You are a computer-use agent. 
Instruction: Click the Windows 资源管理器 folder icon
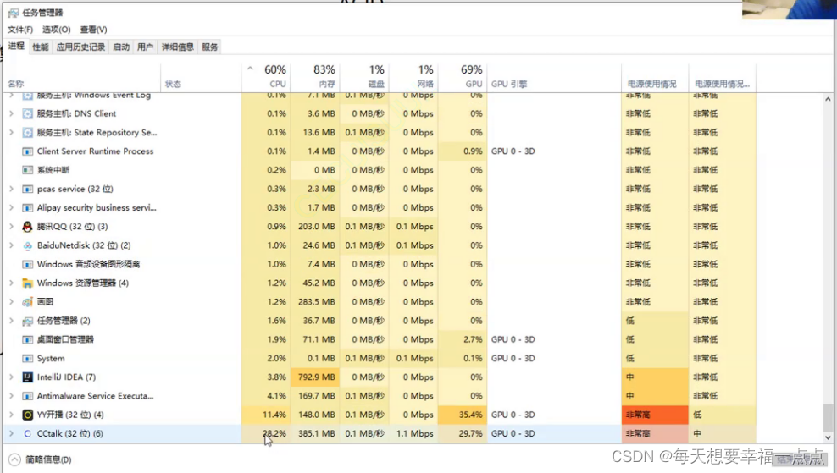[28, 283]
